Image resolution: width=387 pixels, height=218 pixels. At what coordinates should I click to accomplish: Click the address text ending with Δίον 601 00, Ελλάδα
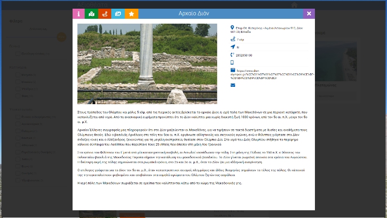coord(267,30)
